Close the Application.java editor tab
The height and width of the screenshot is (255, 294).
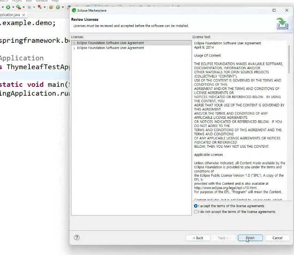[24, 15]
